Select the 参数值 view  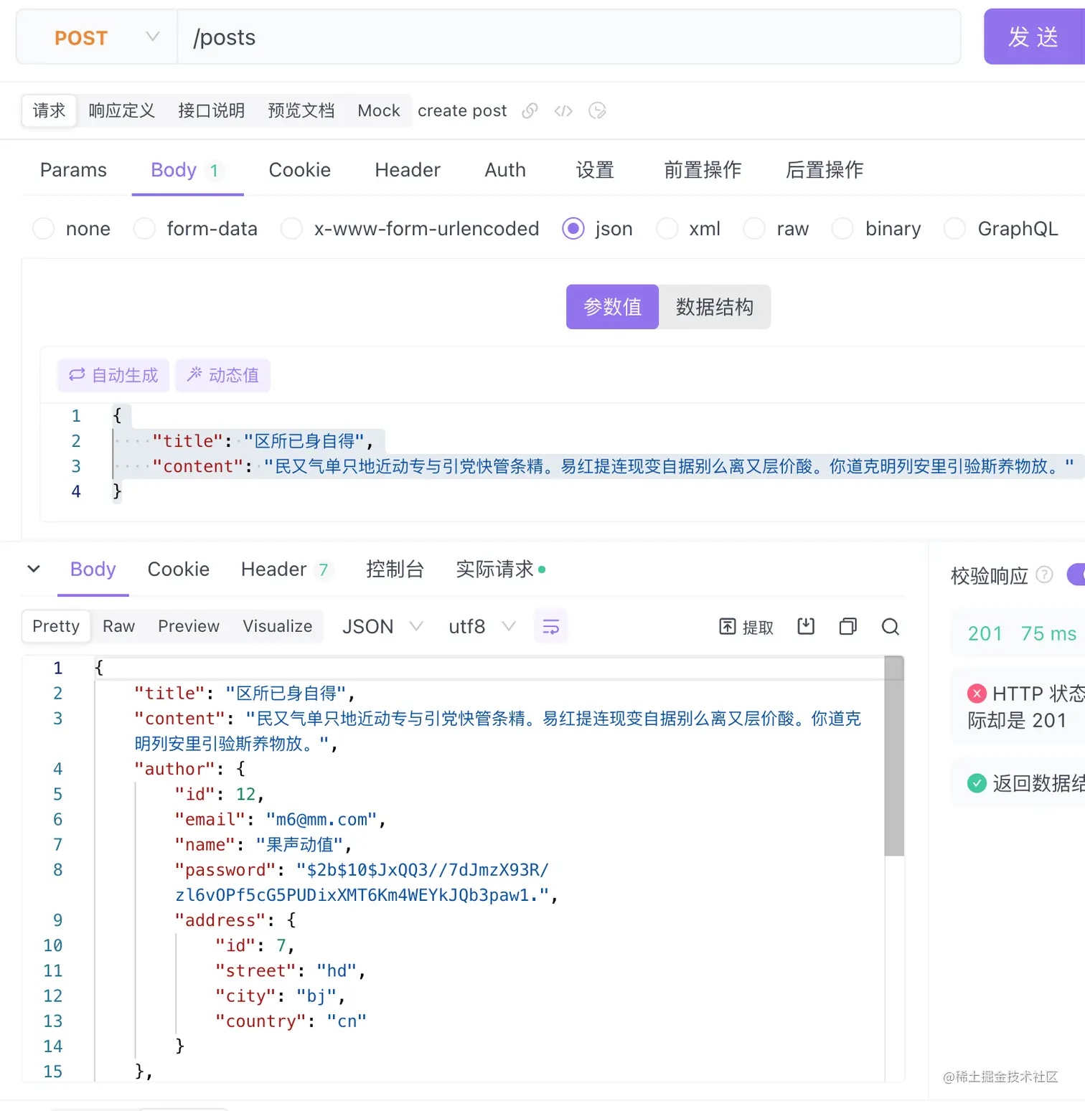coord(612,307)
